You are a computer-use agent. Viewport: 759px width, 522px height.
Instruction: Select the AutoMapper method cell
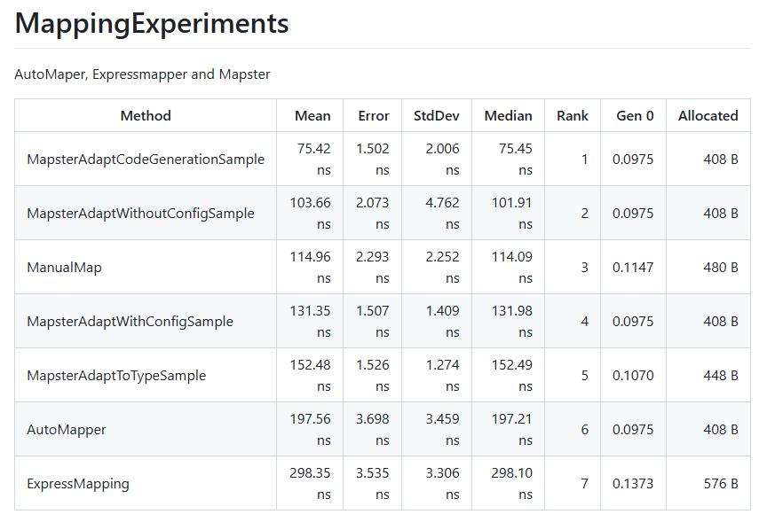click(67, 430)
